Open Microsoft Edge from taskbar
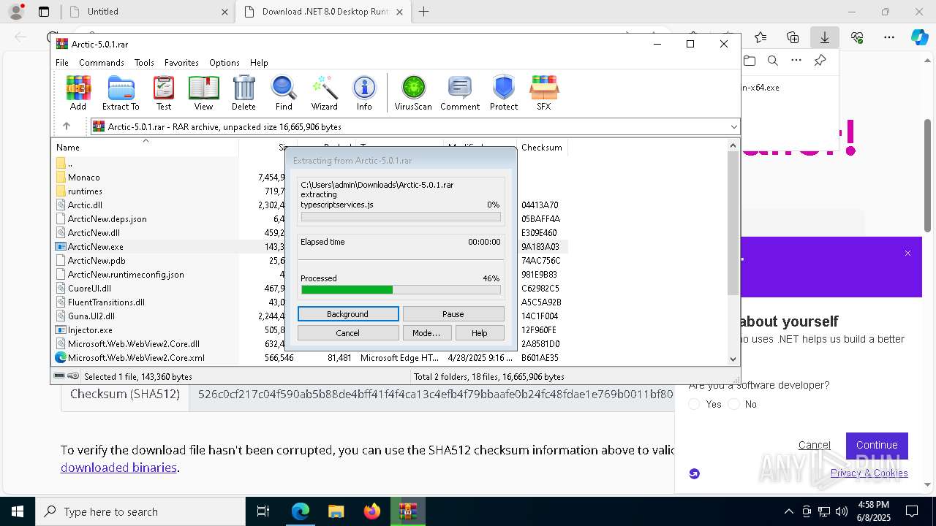This screenshot has height=526, width=936. 301,511
